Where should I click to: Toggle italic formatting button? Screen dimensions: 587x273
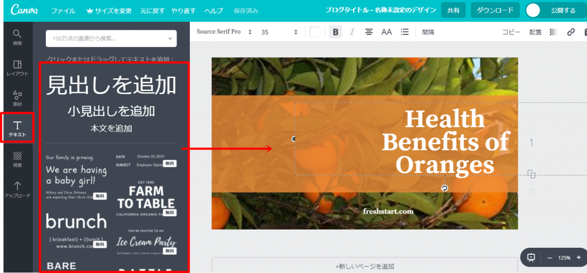click(351, 32)
